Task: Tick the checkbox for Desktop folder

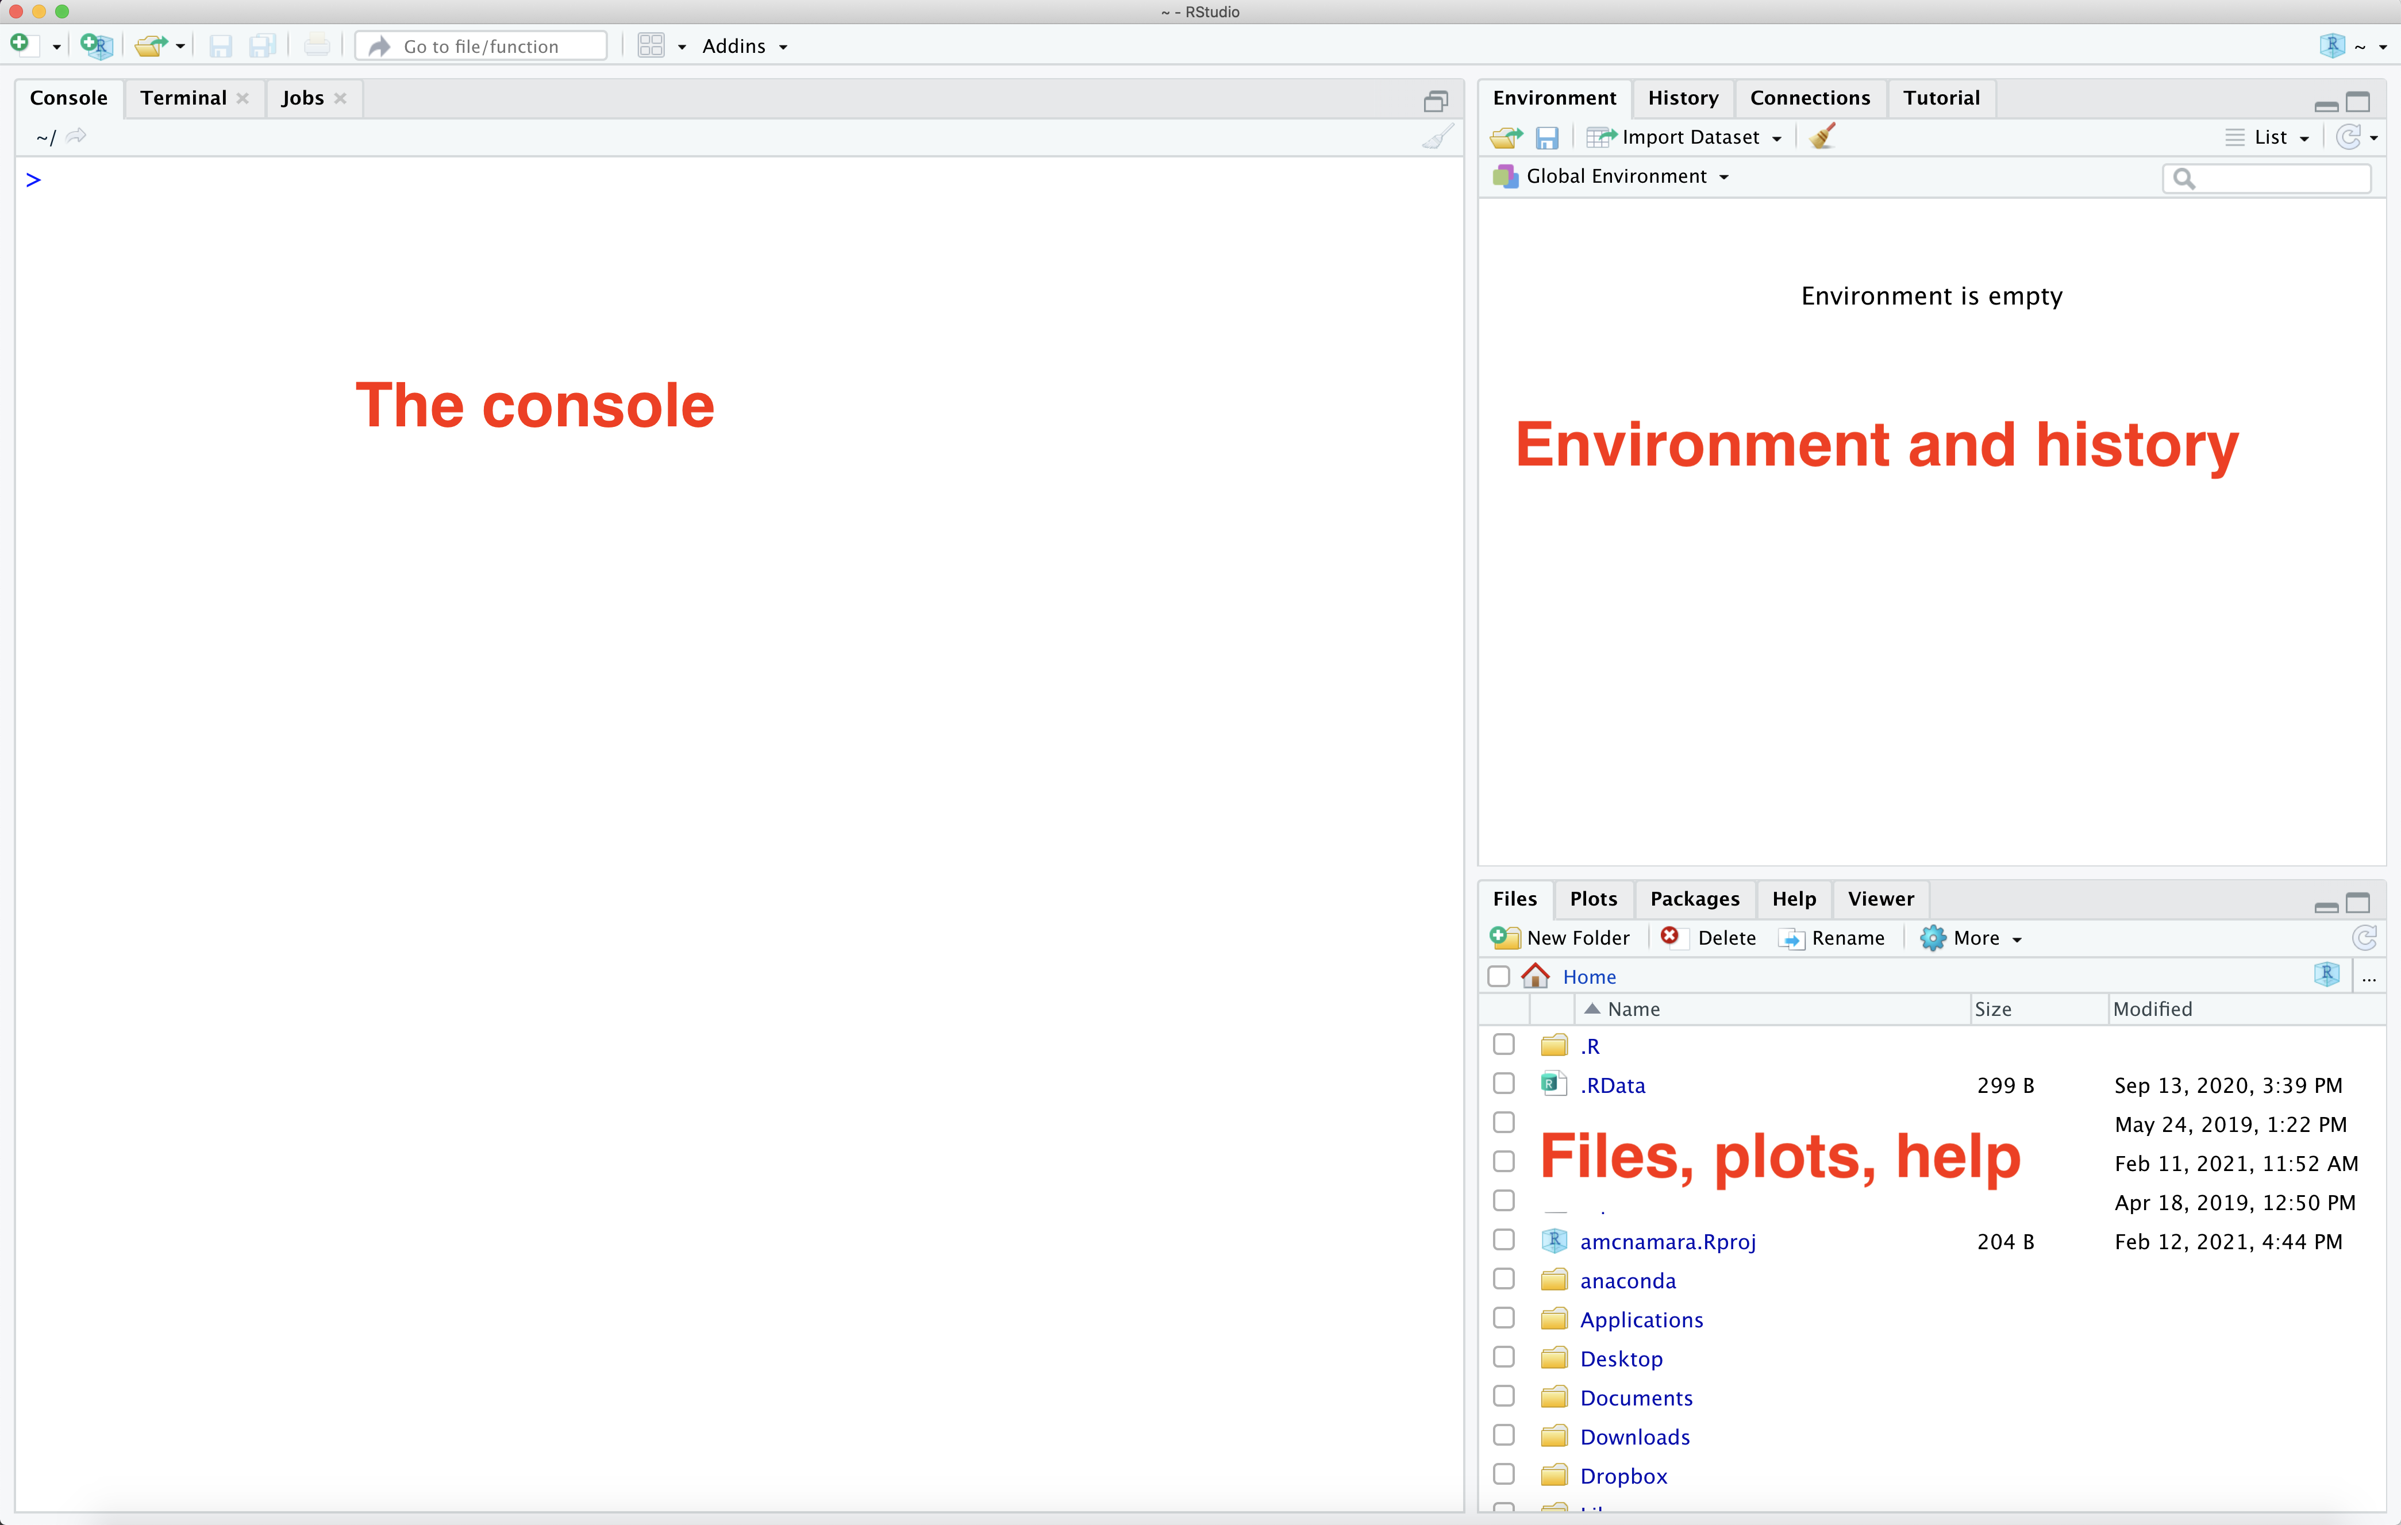Action: point(1503,1358)
